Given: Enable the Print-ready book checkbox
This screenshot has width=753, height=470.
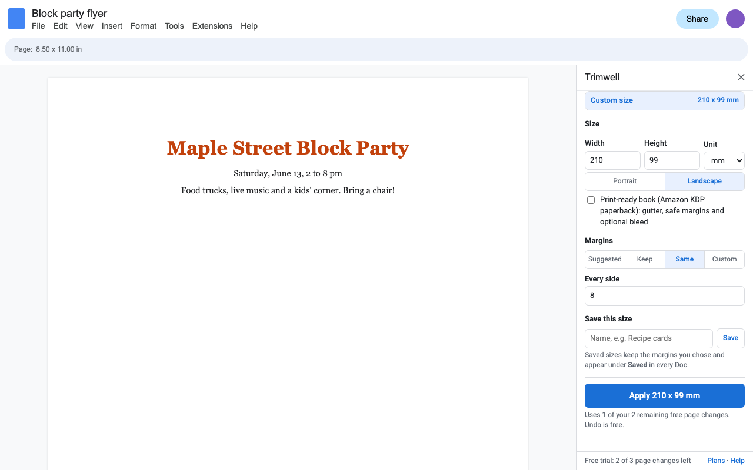Looking at the screenshot, I should (x=591, y=200).
